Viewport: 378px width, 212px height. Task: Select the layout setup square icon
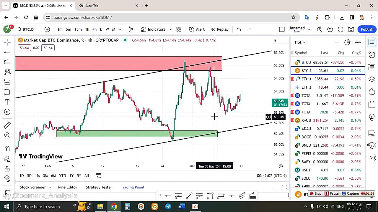282,29
